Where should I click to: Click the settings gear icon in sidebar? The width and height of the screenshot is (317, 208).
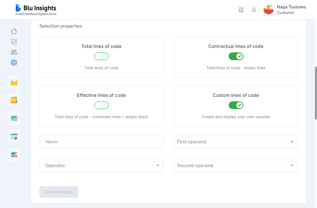[14, 63]
